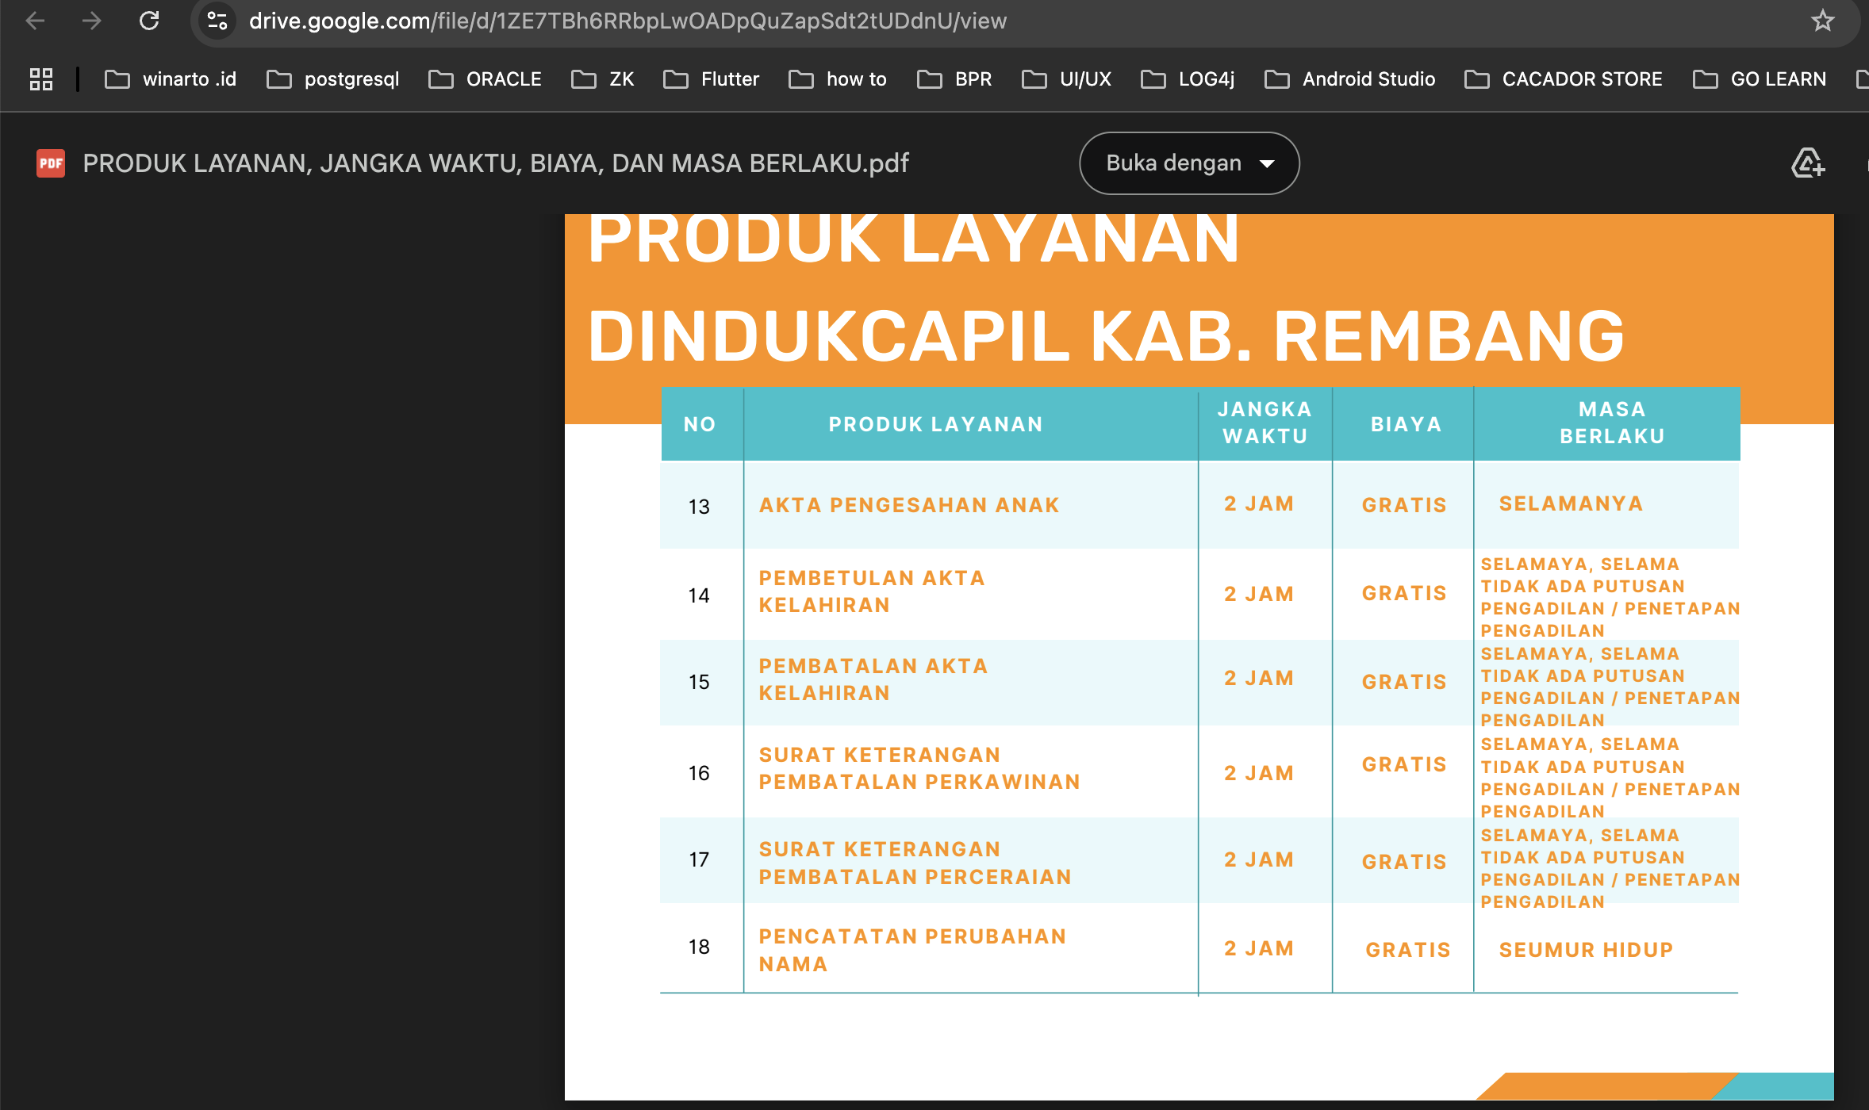Click the browser forward arrow
The image size is (1869, 1110).
92,21
